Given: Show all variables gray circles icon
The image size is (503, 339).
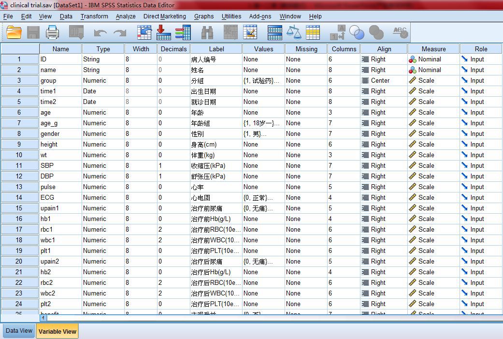Looking at the screenshot, I should pyautogui.click(x=376, y=32).
